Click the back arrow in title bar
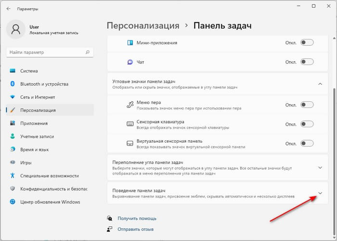The height and width of the screenshot is (241, 337). pos(9,9)
